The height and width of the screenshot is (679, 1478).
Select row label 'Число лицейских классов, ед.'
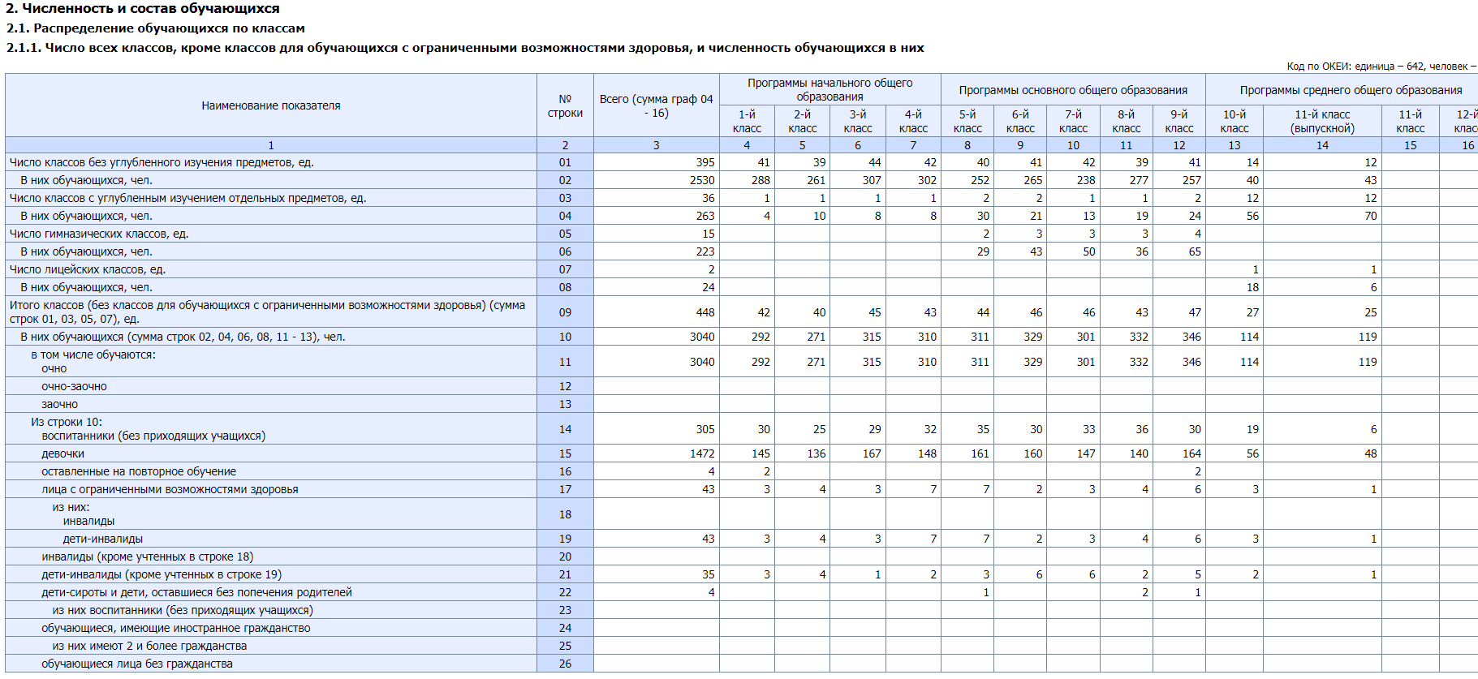88,269
